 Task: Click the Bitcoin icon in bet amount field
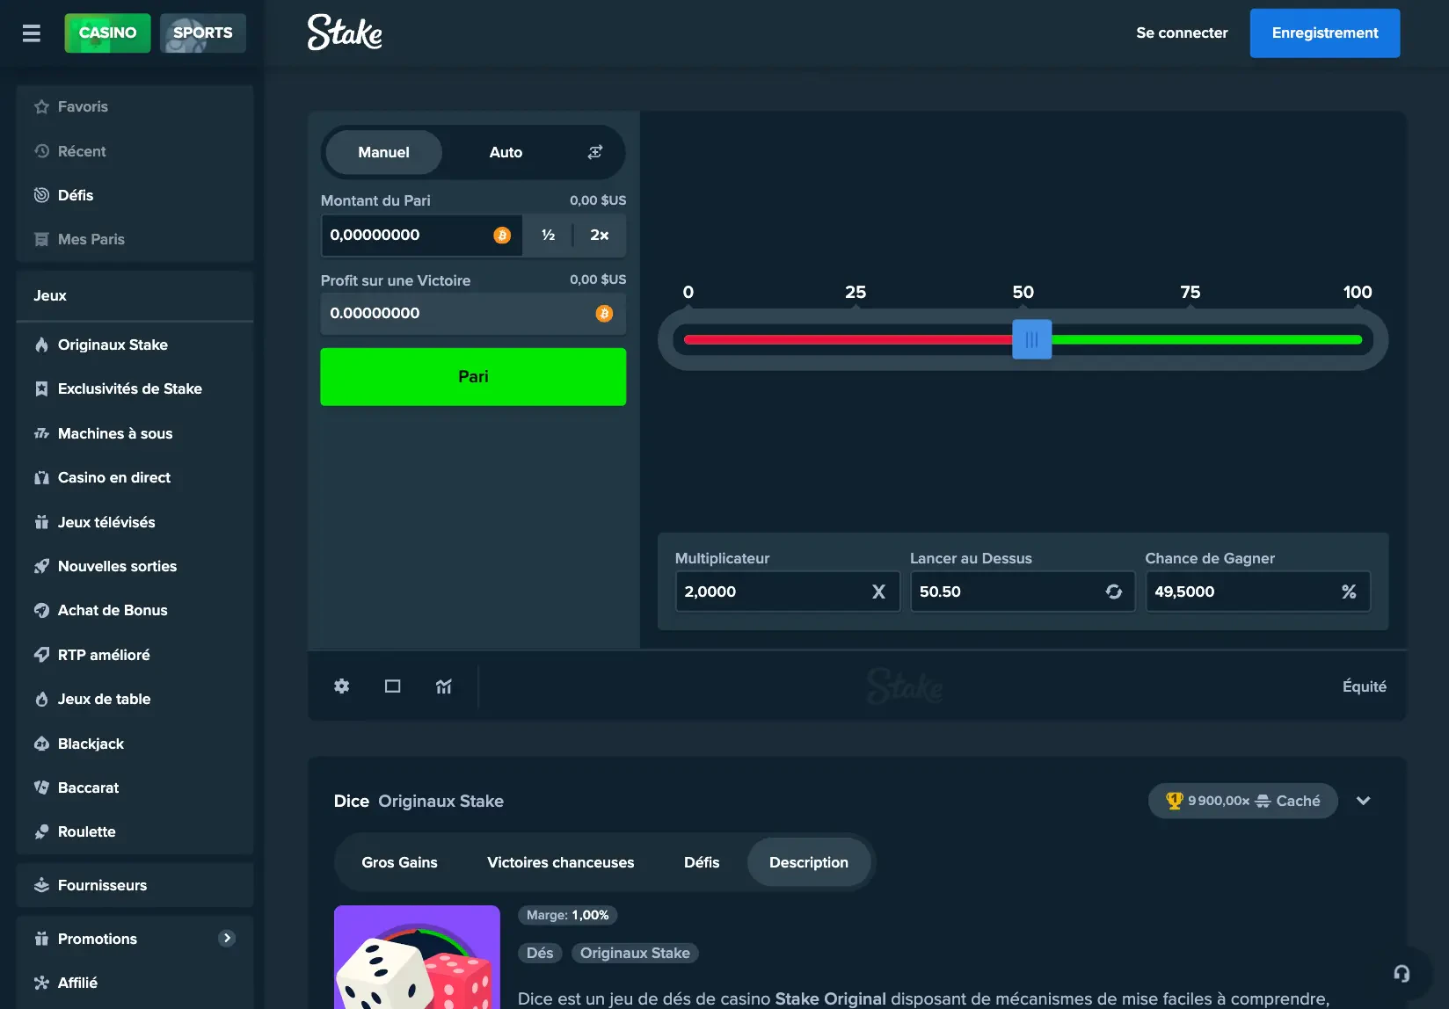tap(502, 235)
